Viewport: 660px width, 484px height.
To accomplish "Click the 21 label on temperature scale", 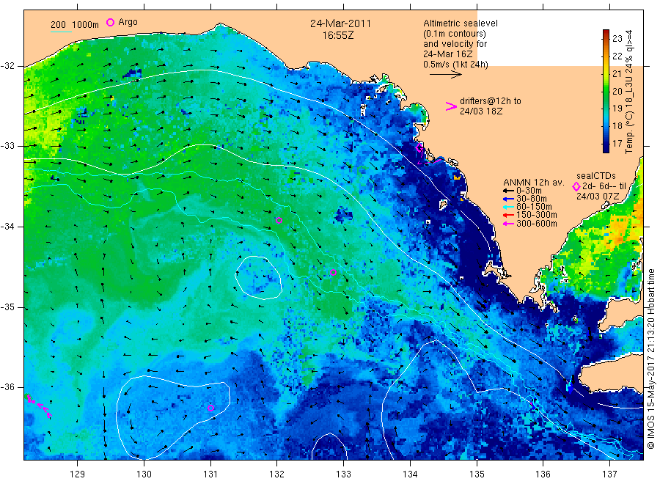I will pos(617,74).
